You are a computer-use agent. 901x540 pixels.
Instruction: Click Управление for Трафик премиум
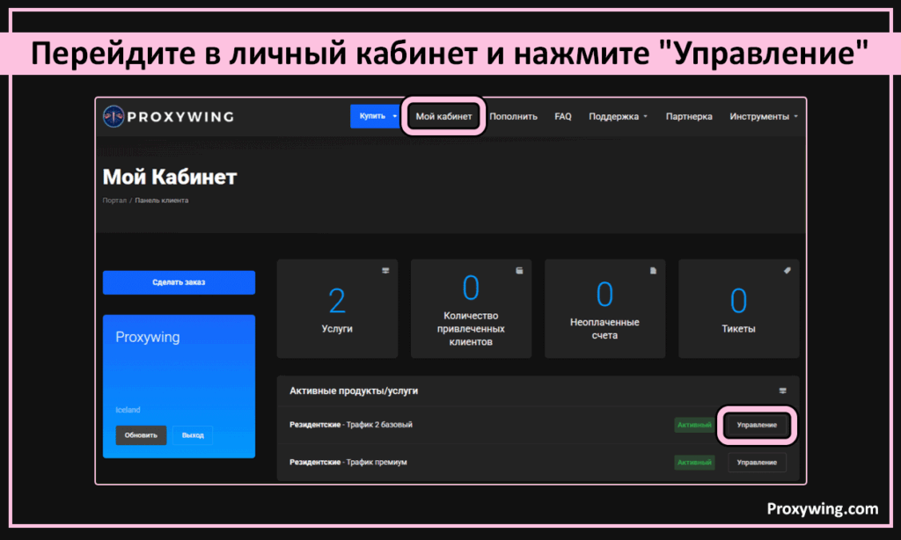click(x=757, y=462)
